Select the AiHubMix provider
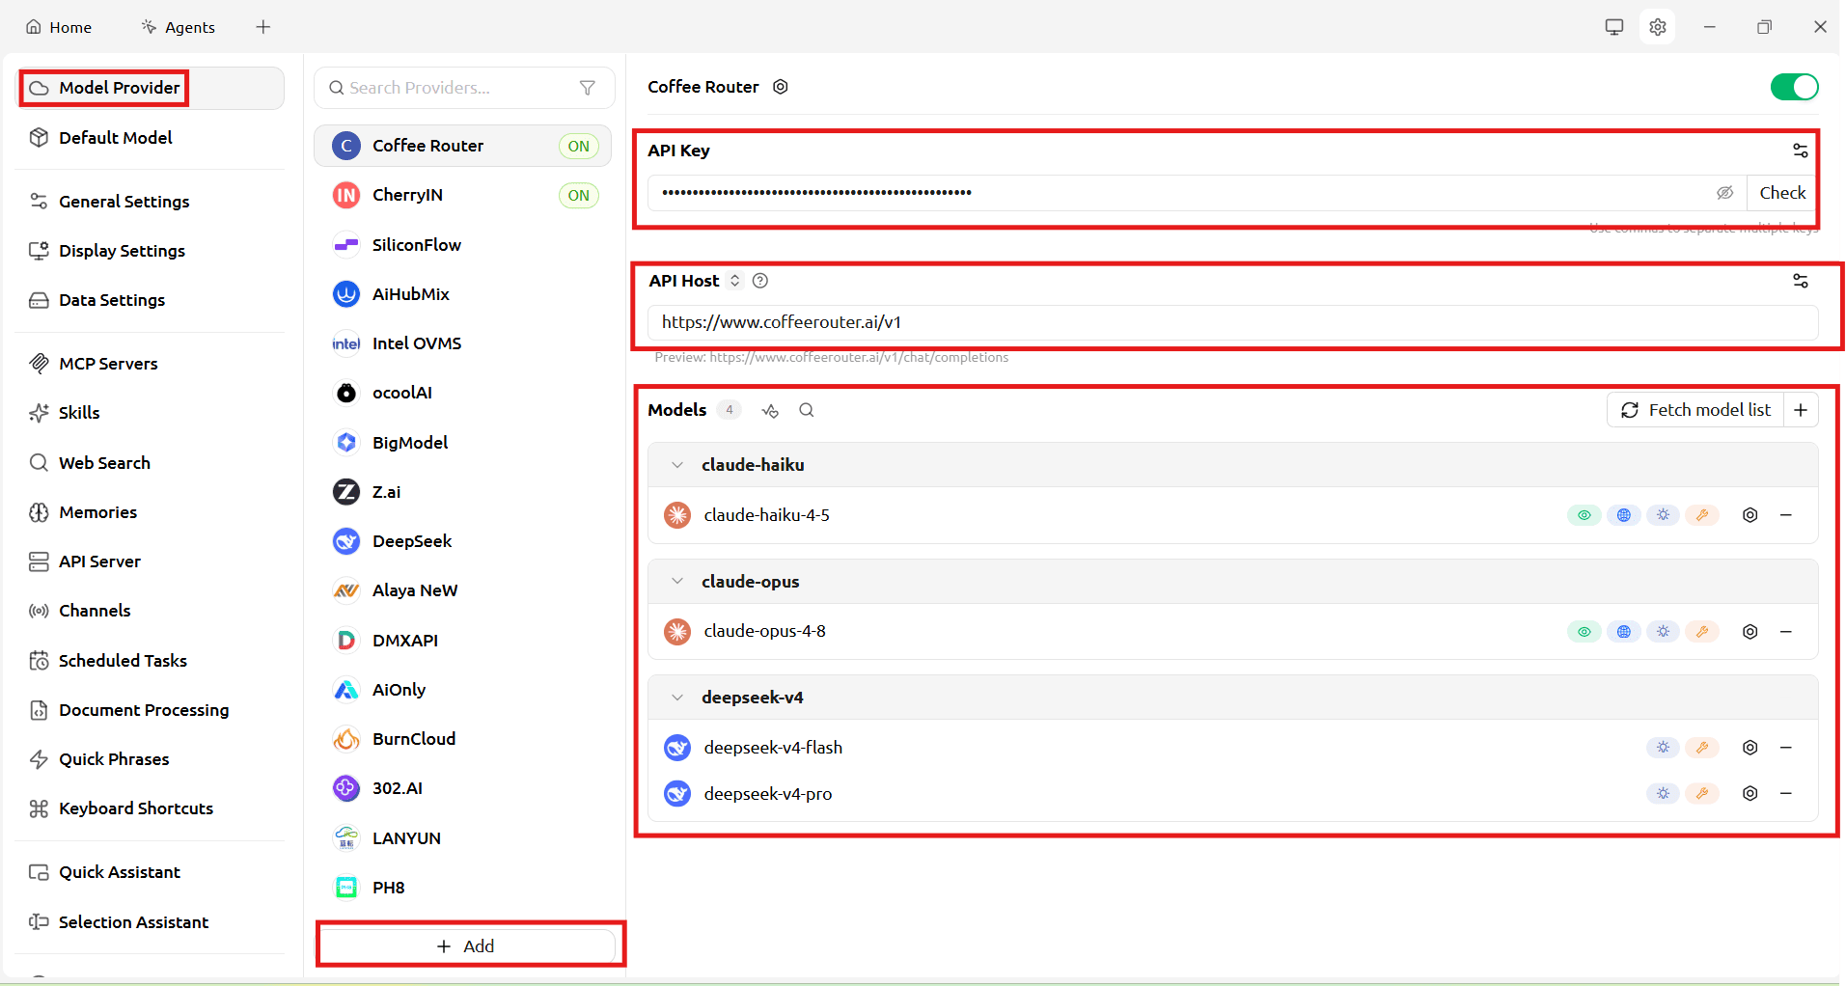Screen dimensions: 1846x986 pyautogui.click(x=463, y=294)
